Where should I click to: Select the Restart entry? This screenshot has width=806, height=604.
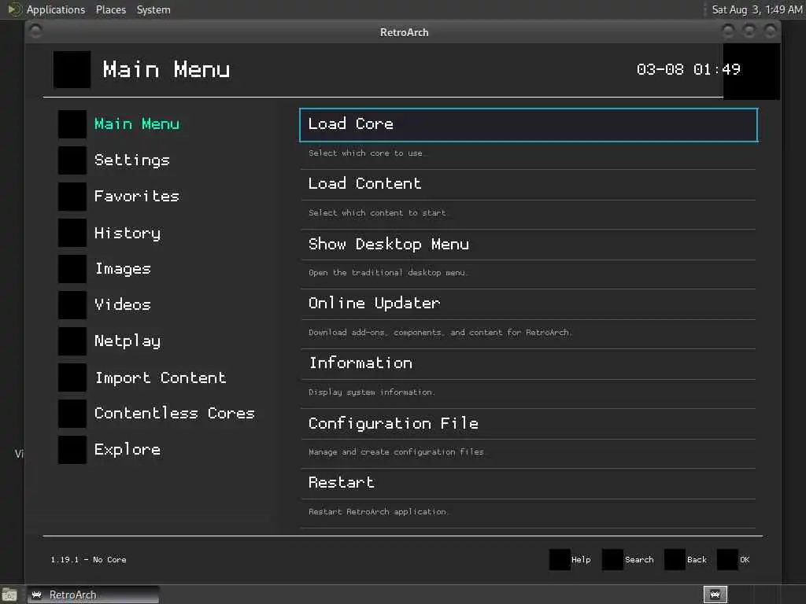528,484
